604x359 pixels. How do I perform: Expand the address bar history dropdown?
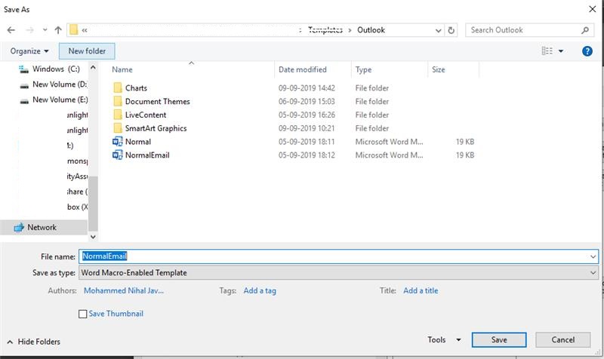click(438, 30)
